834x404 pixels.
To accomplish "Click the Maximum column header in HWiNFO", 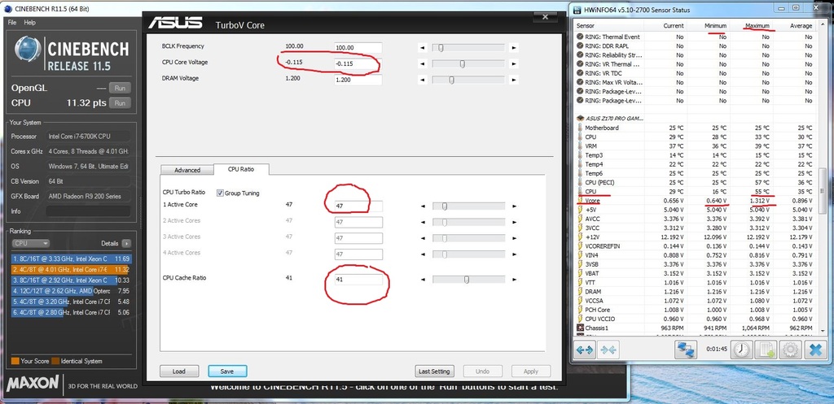I will coord(757,25).
